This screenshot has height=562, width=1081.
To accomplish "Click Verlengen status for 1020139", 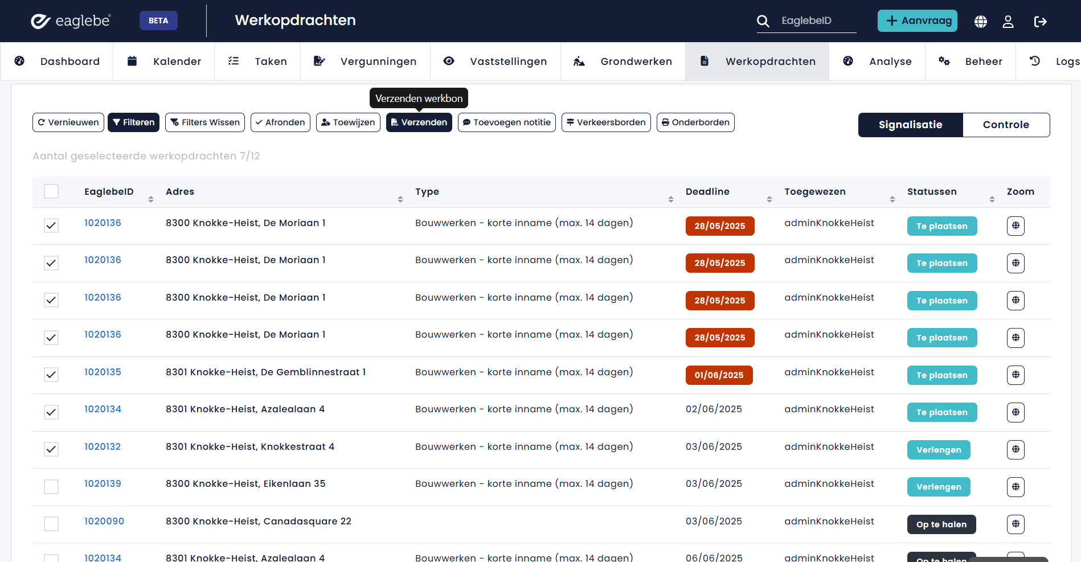I will tap(939, 487).
